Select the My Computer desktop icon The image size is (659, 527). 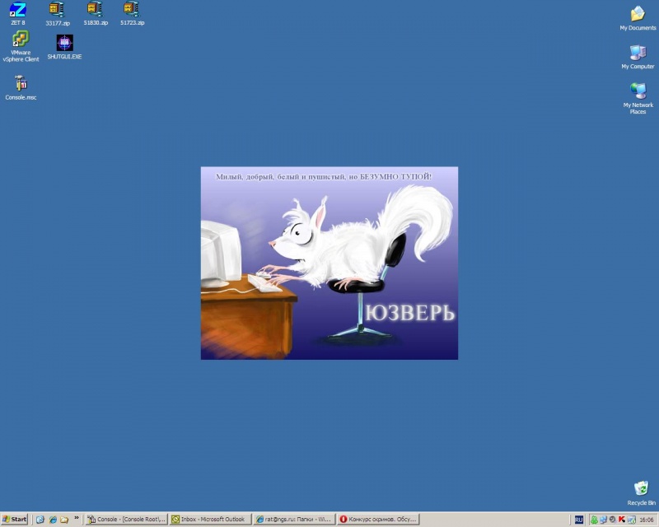point(638,54)
